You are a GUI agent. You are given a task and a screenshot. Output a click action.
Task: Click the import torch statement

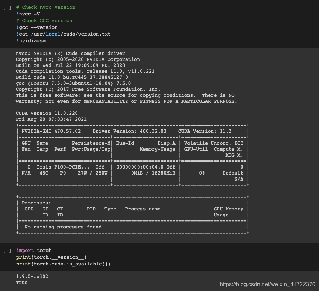click(x=34, y=250)
